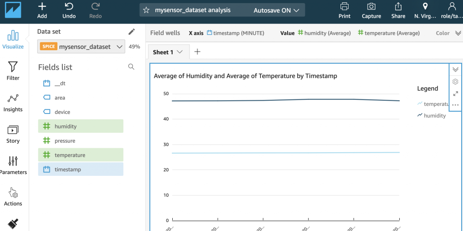
Task: Click the Add plus icon
Action: click(x=42, y=7)
